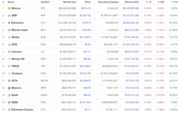Image resolution: width=179 pixels, height=113 pixels.
Task: Click the red TRON triangle logo
Action: 9,66
